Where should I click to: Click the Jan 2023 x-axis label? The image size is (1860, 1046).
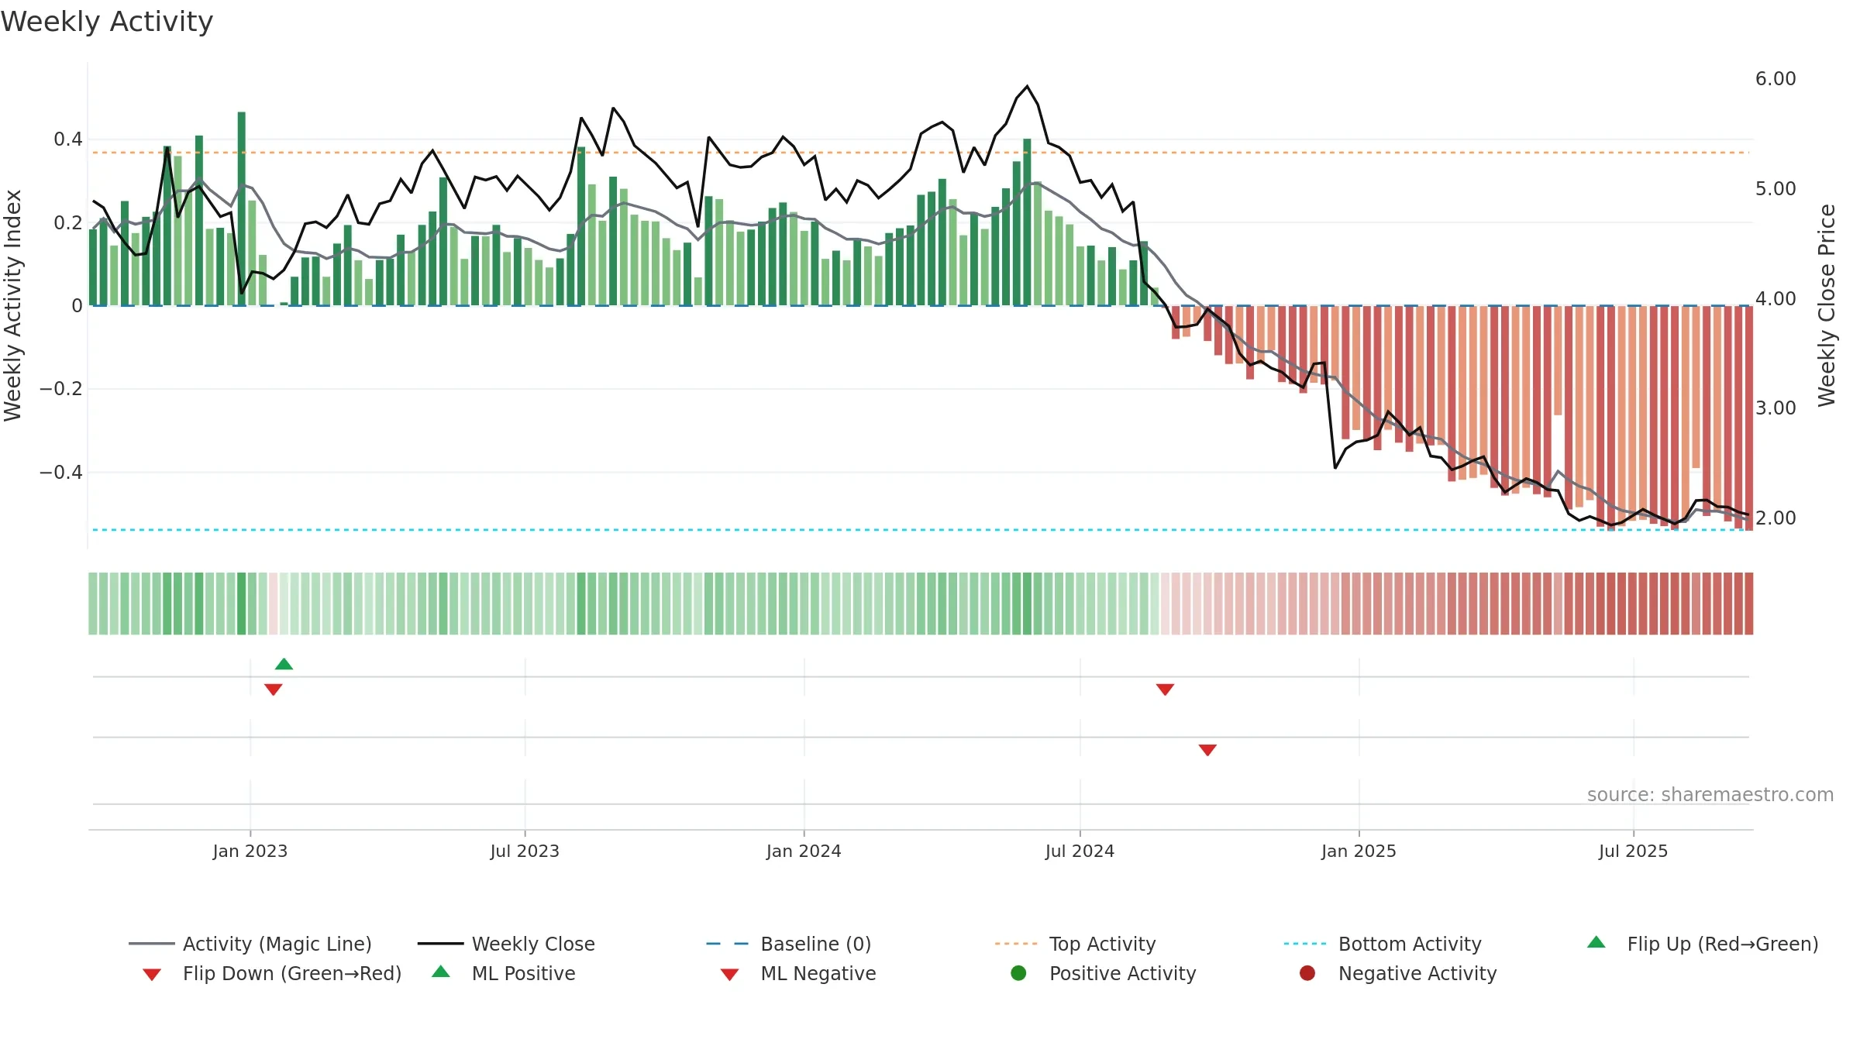coord(250,851)
